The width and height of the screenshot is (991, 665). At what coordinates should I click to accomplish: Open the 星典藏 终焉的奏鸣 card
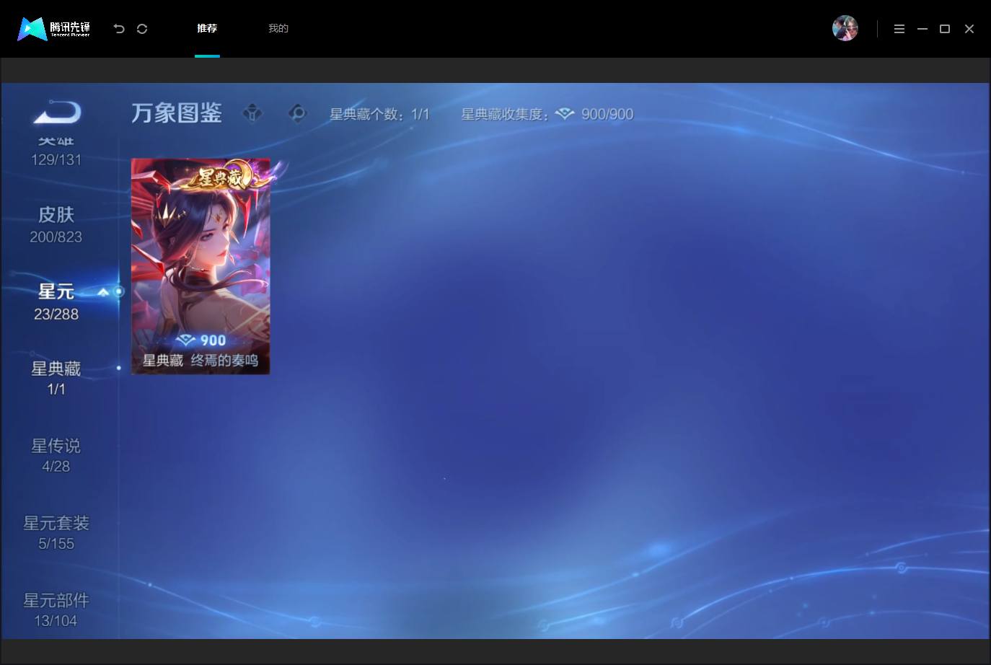201,266
